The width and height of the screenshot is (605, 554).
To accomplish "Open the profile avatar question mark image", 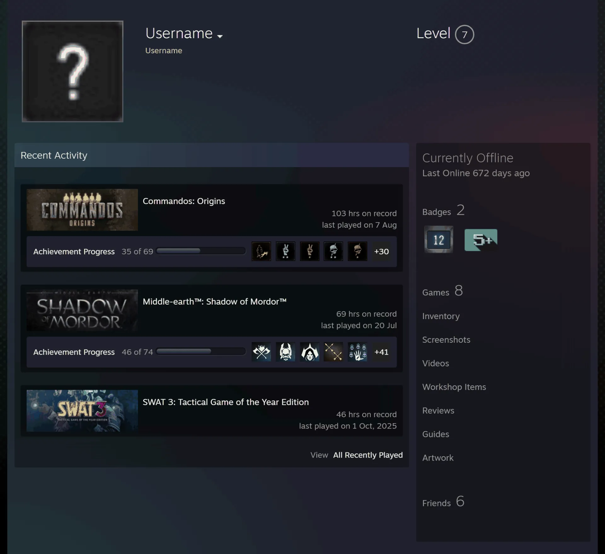I will (x=72, y=71).
